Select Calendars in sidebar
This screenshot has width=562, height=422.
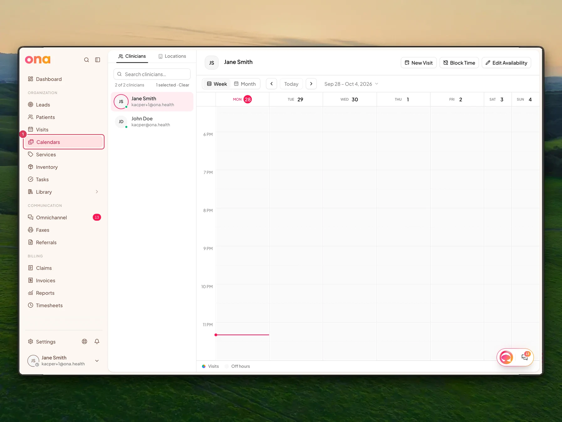pos(64,142)
